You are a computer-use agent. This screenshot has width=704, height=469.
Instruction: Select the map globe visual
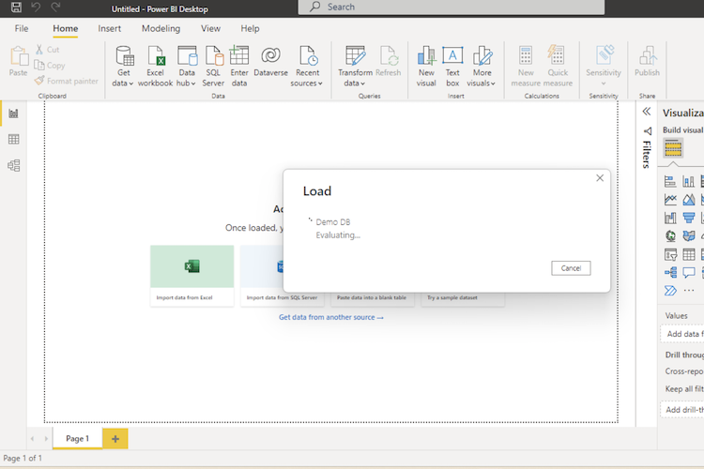[670, 236]
